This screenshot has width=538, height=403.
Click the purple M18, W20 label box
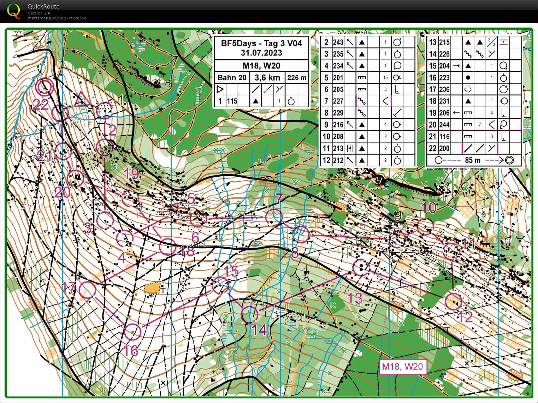pos(402,367)
